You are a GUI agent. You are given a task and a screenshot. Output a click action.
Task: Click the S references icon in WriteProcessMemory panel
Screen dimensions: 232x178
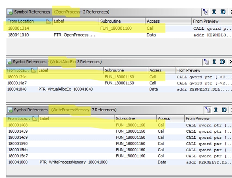tap(208, 110)
